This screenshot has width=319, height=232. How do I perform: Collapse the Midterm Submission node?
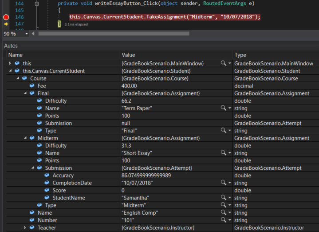33,168
